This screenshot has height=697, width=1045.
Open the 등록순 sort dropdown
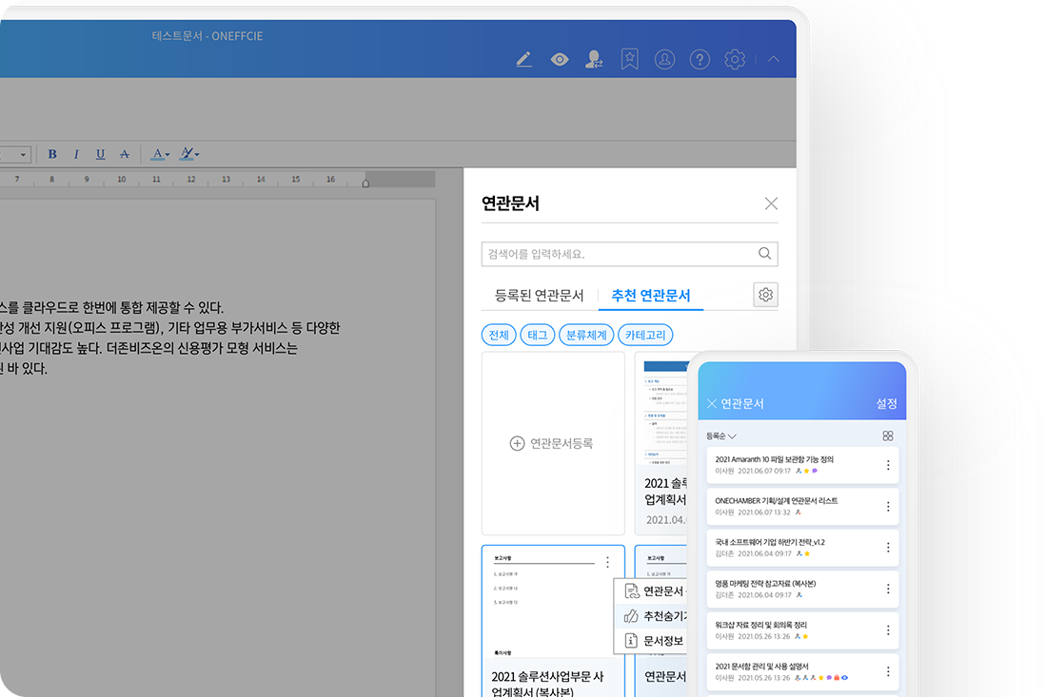pyautogui.click(x=721, y=436)
